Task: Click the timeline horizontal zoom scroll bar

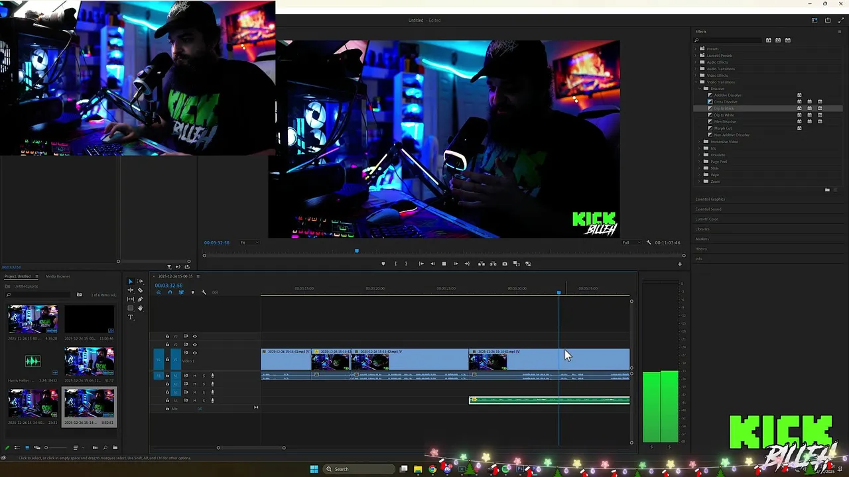Action: tap(251, 448)
